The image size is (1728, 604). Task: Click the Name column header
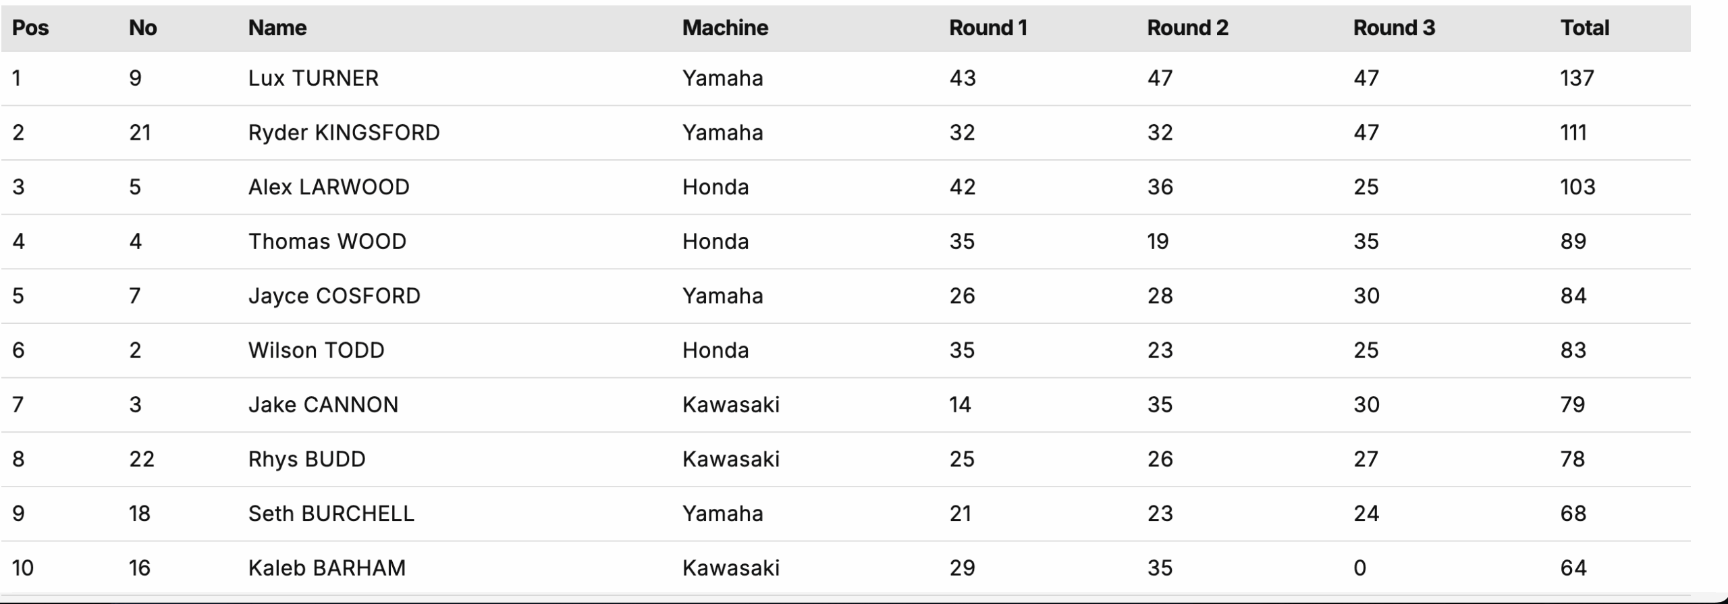pos(277,28)
